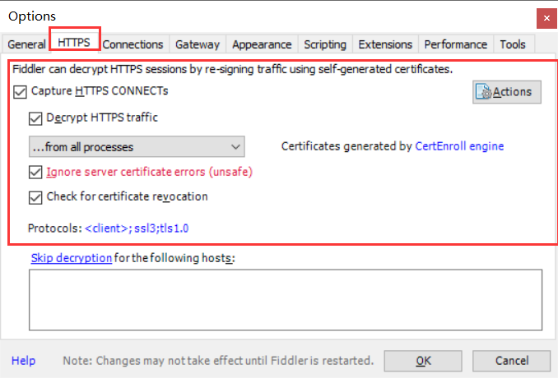Image resolution: width=558 pixels, height=378 pixels.
Task: Disable Ignore server certificate errors option
Action: click(35, 173)
